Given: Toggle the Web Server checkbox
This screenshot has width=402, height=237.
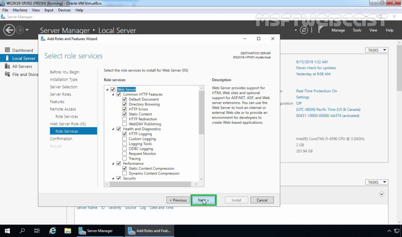Looking at the screenshot, I should coord(113,89).
